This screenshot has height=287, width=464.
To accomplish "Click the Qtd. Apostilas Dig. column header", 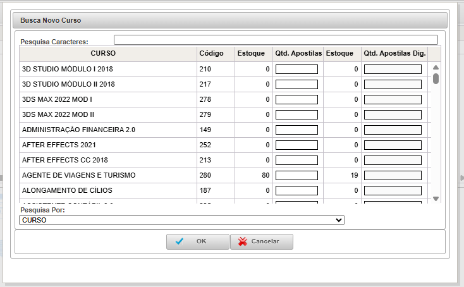I will pyautogui.click(x=394, y=53).
